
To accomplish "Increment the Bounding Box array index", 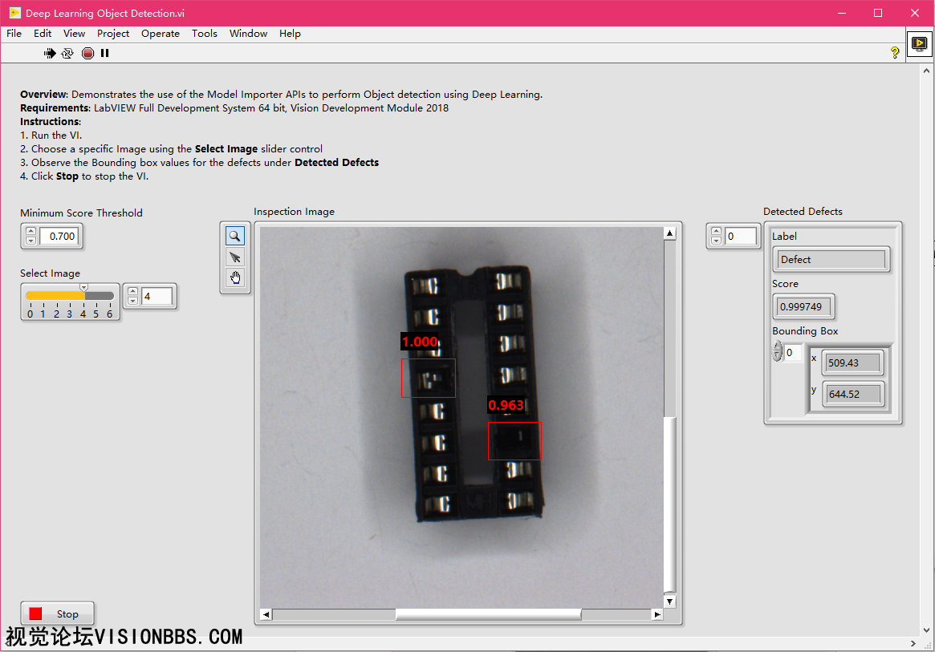I will coord(777,347).
